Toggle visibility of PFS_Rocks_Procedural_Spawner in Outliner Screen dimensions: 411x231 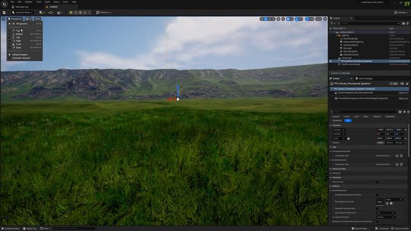coord(331,61)
